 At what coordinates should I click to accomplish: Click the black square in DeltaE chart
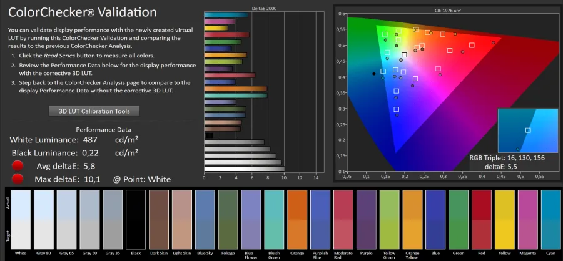pyautogui.click(x=209, y=135)
